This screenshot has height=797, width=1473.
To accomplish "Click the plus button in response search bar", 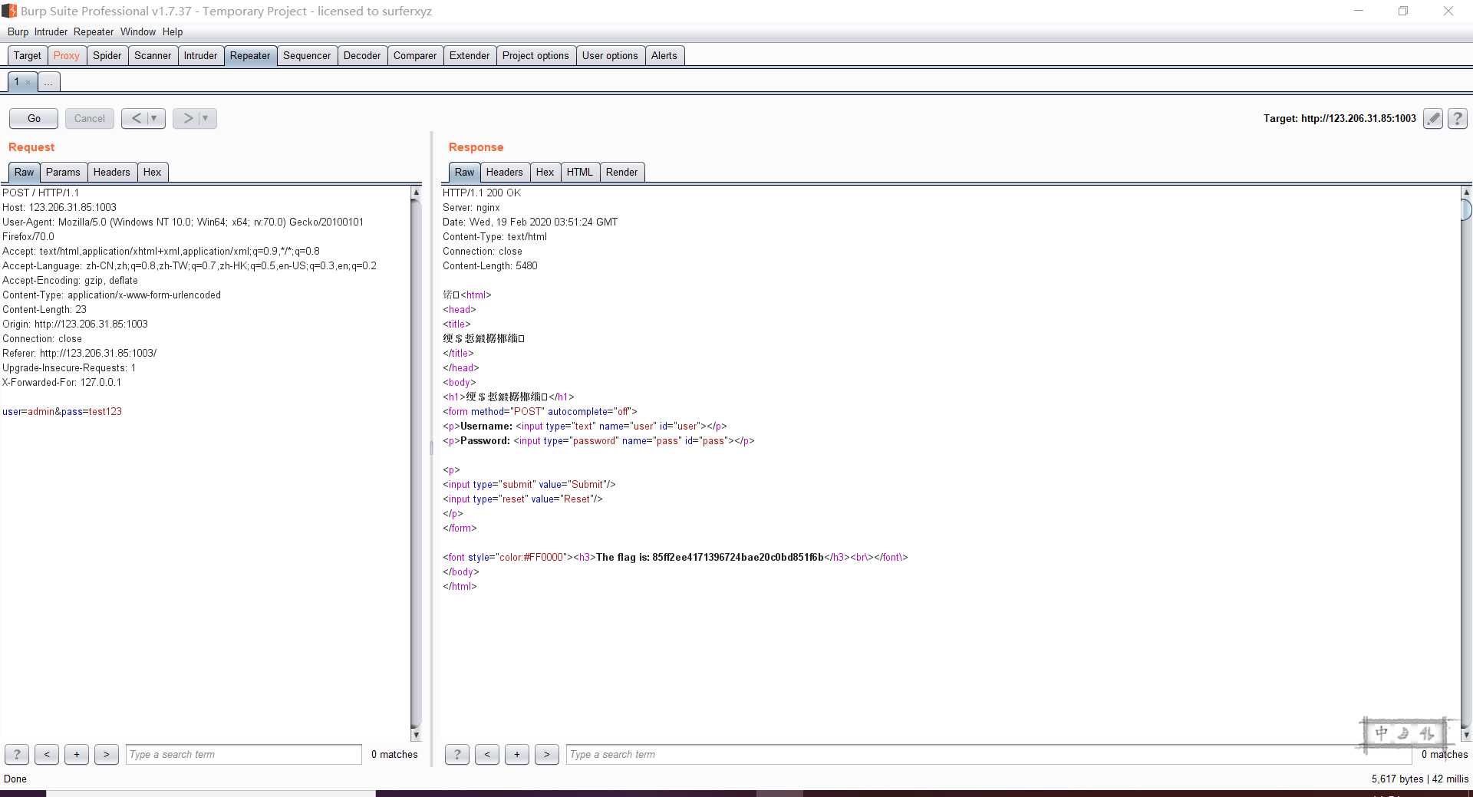I will point(517,754).
